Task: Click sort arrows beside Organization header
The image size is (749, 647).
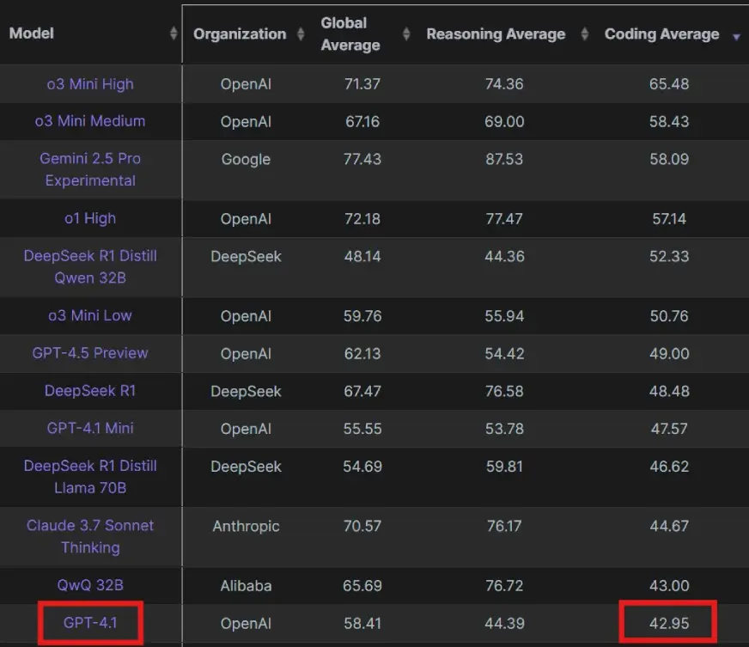Action: point(301,34)
